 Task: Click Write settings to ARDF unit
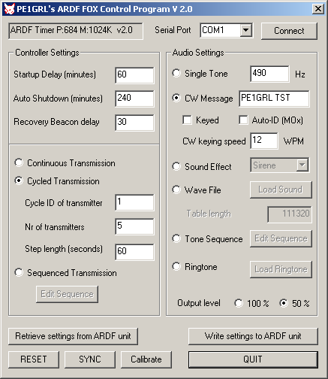tap(253, 336)
